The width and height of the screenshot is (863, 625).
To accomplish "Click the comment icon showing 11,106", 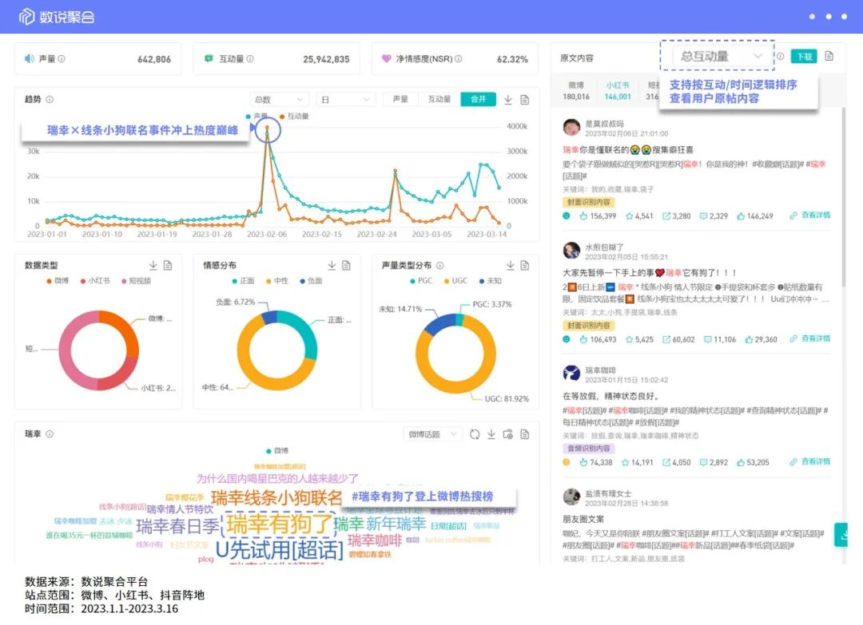I will (708, 340).
